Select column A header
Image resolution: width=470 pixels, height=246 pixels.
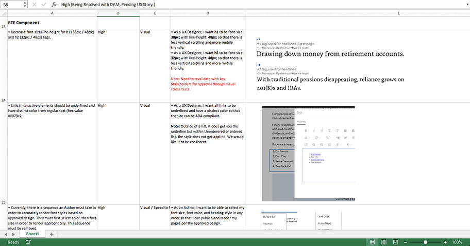pos(52,13)
